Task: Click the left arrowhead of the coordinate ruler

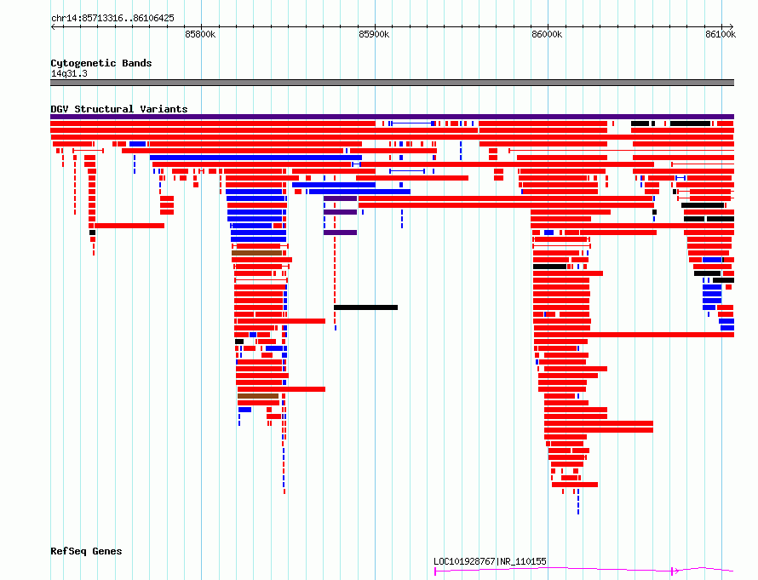Action: [53, 27]
